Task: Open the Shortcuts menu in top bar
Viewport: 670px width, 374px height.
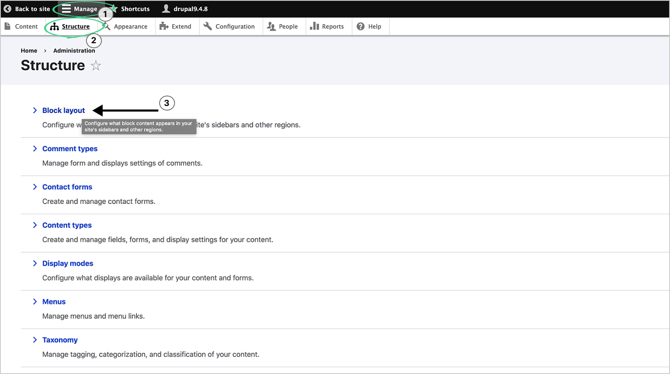Action: click(x=135, y=9)
